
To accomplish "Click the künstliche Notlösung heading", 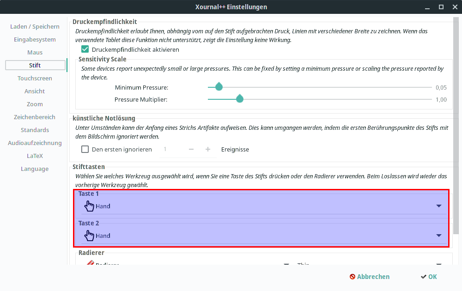I will click(103, 118).
